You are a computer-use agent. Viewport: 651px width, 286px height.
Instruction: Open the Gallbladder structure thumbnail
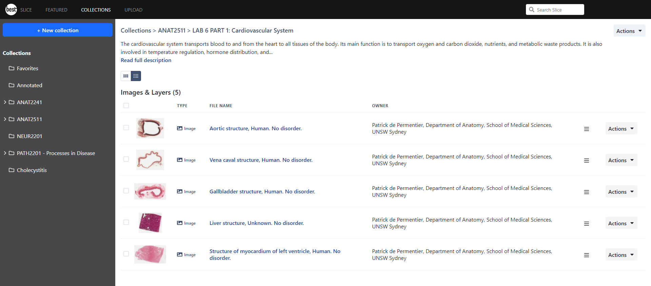[150, 191]
